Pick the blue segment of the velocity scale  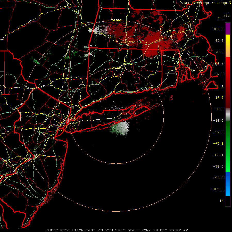(x=228, y=184)
